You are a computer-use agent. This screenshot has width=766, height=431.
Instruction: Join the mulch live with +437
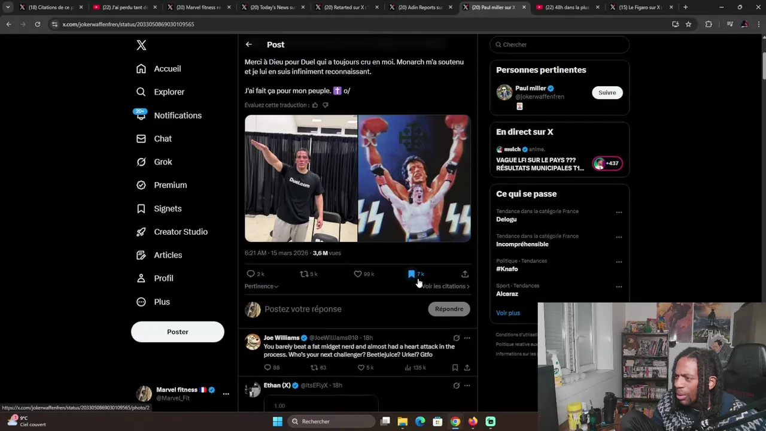(607, 163)
